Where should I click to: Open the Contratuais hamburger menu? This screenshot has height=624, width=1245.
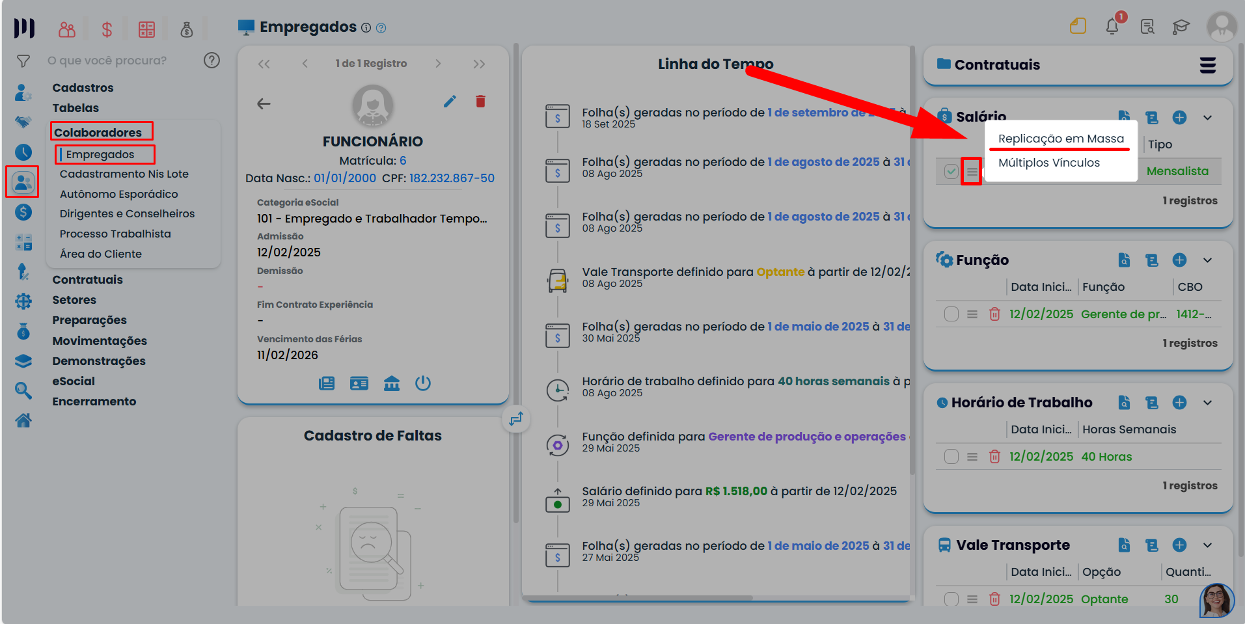coord(1207,65)
